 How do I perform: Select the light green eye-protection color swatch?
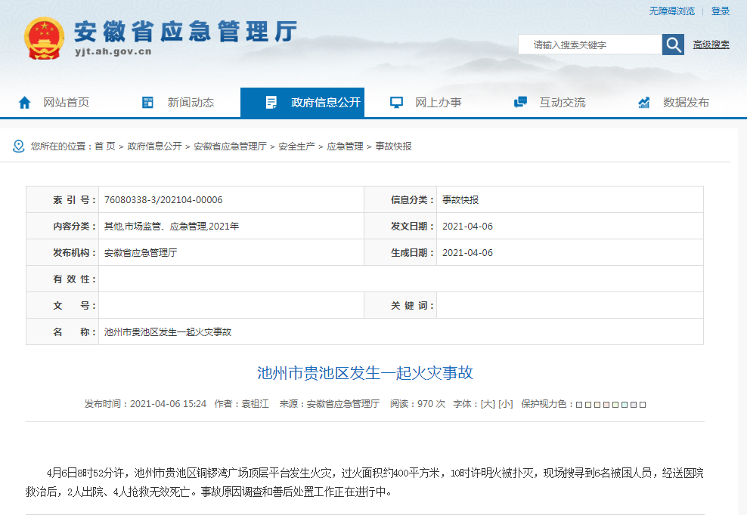(615, 405)
